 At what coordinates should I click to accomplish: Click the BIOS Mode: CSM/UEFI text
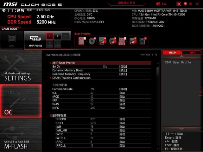click(89, 22)
